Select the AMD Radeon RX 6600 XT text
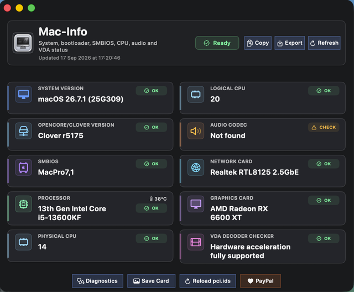 pyautogui.click(x=239, y=213)
